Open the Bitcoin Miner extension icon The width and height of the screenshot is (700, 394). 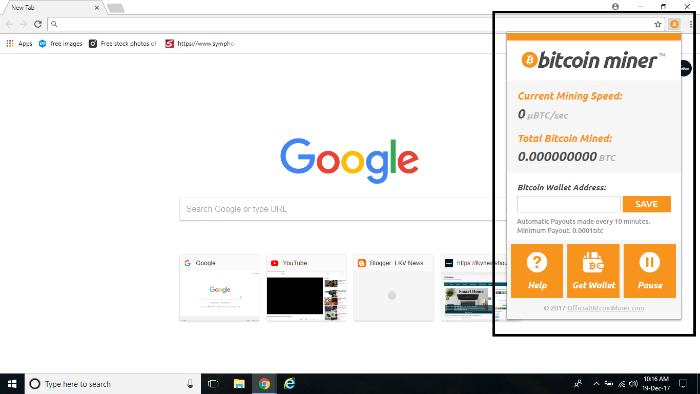674,24
